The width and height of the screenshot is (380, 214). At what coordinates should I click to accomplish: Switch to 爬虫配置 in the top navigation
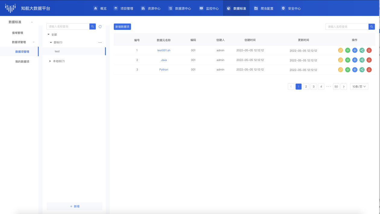click(264, 8)
